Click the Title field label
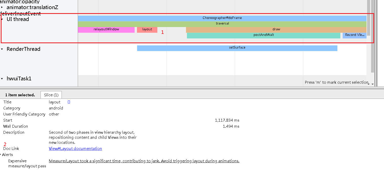The width and height of the screenshot is (384, 183). 7,102
